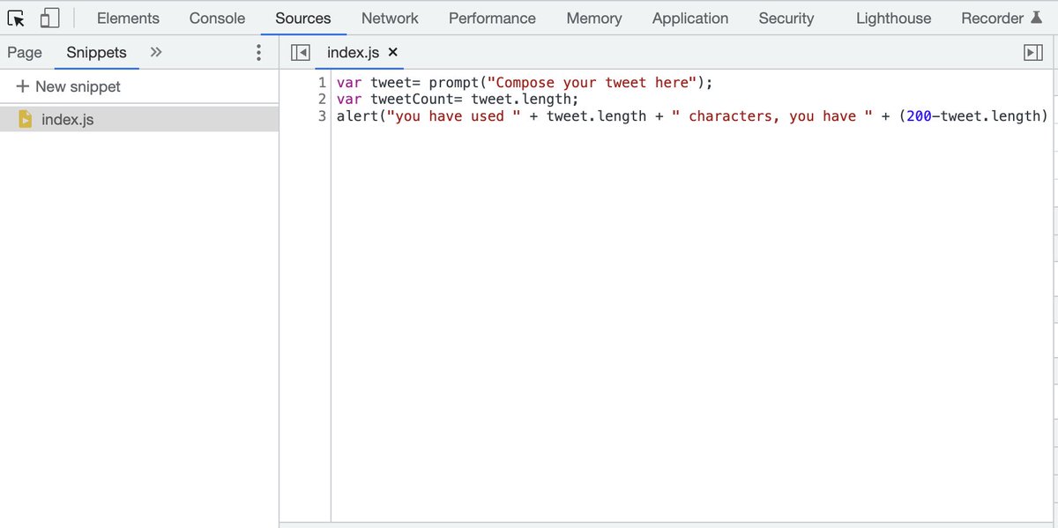The image size is (1058, 528).
Task: Toggle the device toolbar icon
Action: click(x=50, y=18)
